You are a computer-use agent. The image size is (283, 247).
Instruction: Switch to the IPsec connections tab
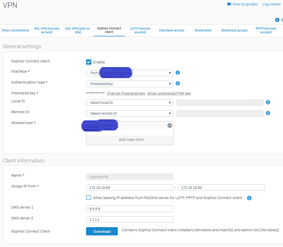tap(15, 30)
